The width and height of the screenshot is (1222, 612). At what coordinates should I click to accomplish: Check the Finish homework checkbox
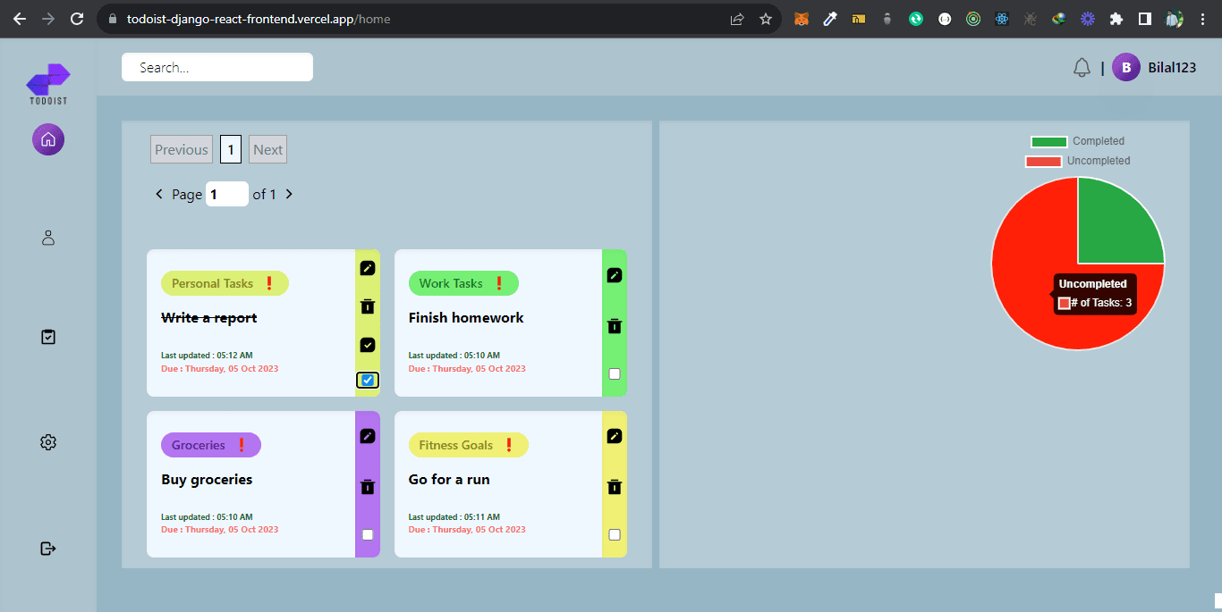point(615,374)
